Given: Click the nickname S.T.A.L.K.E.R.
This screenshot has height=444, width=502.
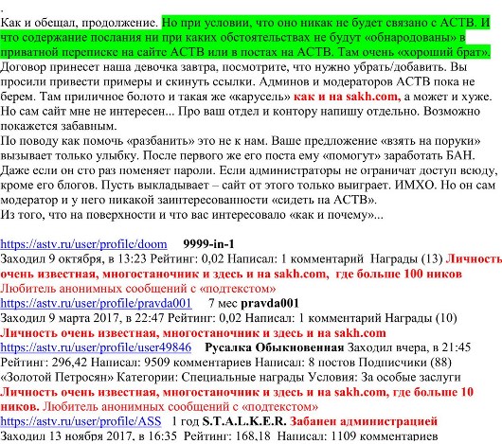Looking at the screenshot, I should [x=244, y=421].
